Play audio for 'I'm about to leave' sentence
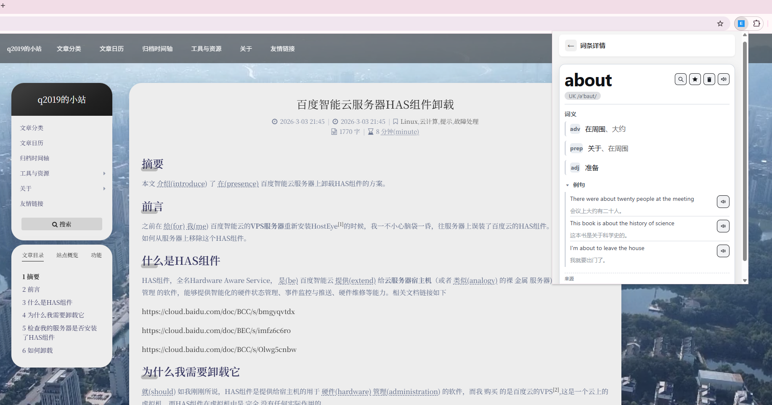The image size is (772, 405). [x=723, y=251]
